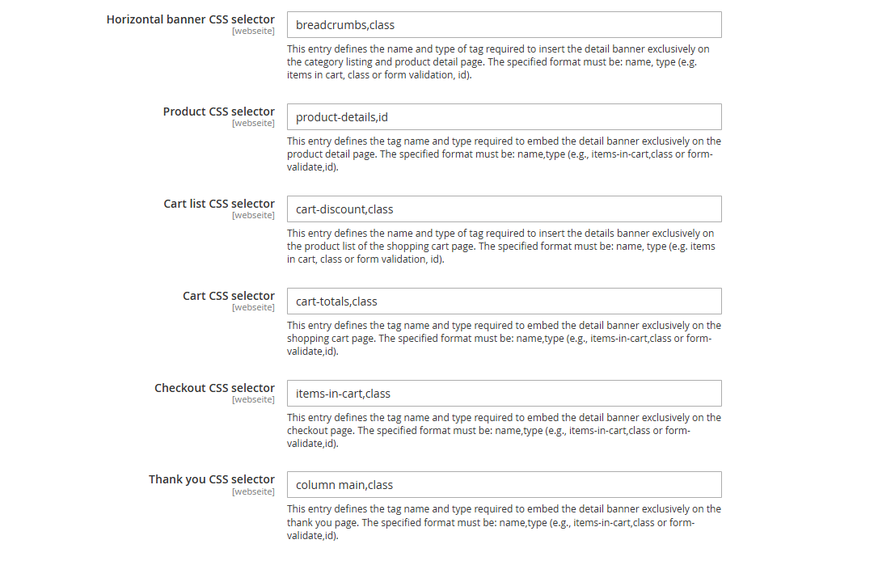Image resolution: width=895 pixels, height=565 pixels.
Task: Click the Checkout CSS selector input field
Action: 504,394
